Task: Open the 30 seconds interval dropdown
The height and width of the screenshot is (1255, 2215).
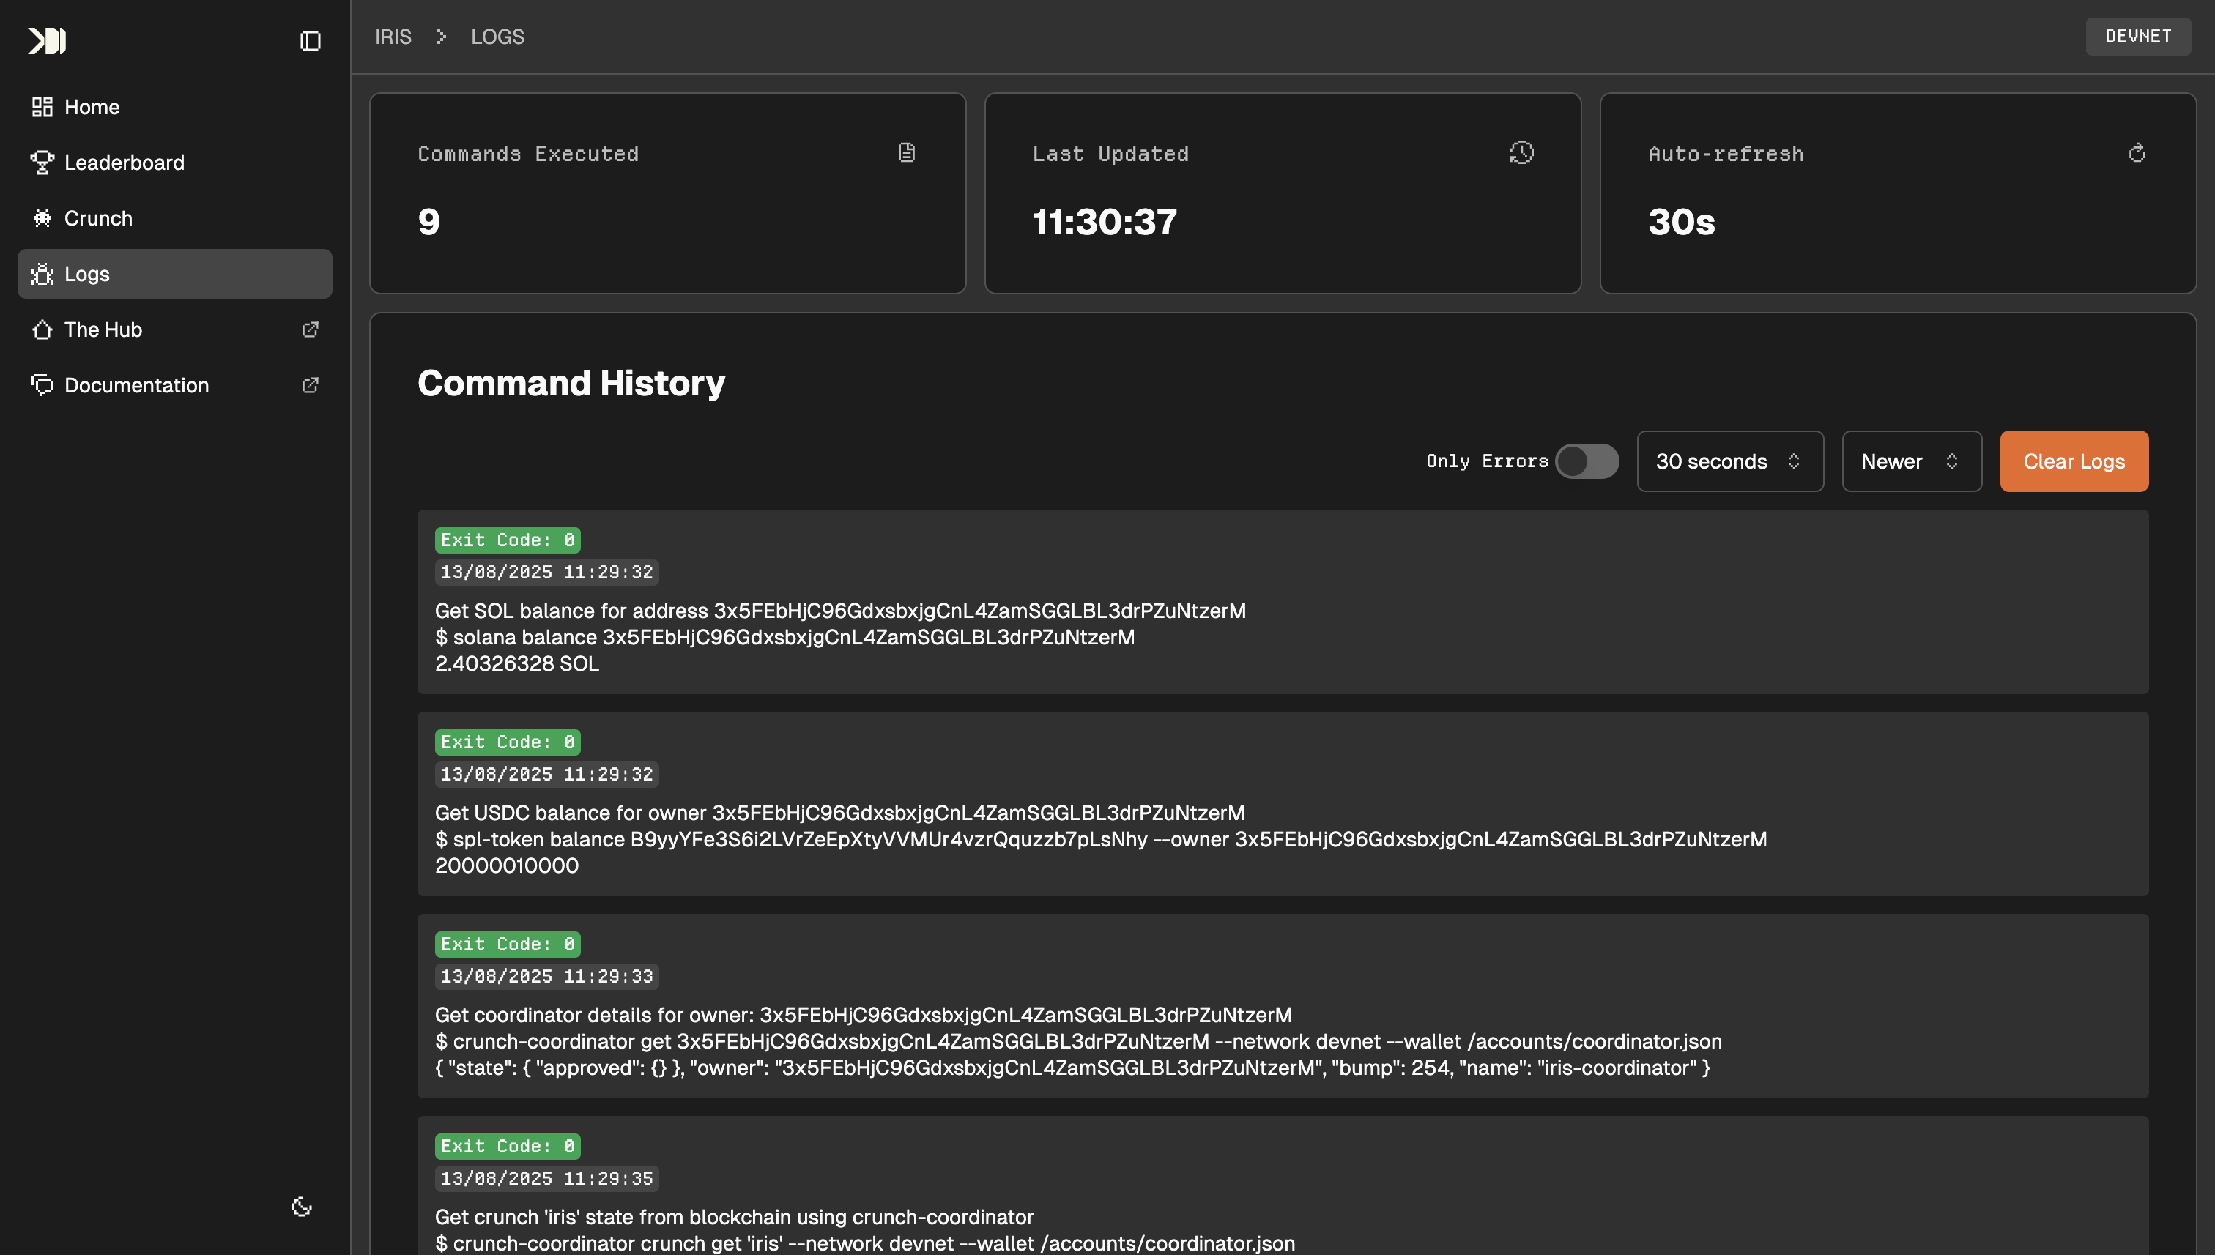Action: [1729, 461]
